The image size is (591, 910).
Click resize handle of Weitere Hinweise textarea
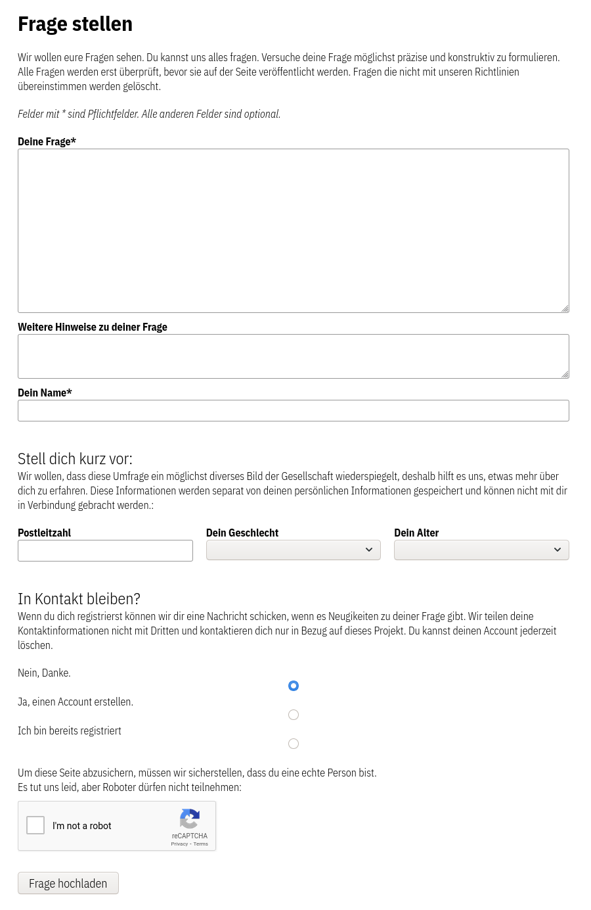pos(565,374)
